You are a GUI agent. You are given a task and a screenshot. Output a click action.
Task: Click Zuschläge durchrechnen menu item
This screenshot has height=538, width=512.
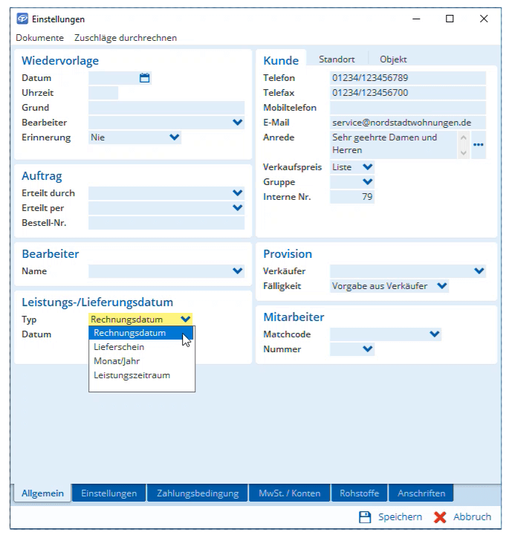click(x=125, y=38)
